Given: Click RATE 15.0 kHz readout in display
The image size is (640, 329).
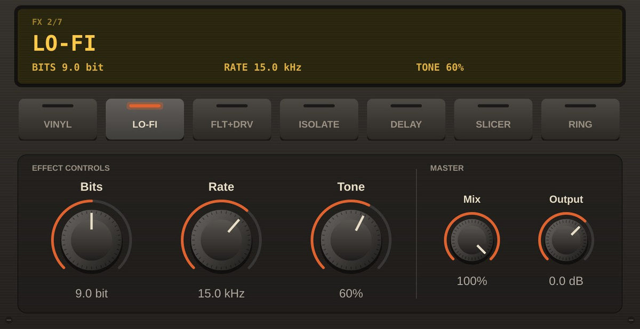Looking at the screenshot, I should (x=262, y=67).
